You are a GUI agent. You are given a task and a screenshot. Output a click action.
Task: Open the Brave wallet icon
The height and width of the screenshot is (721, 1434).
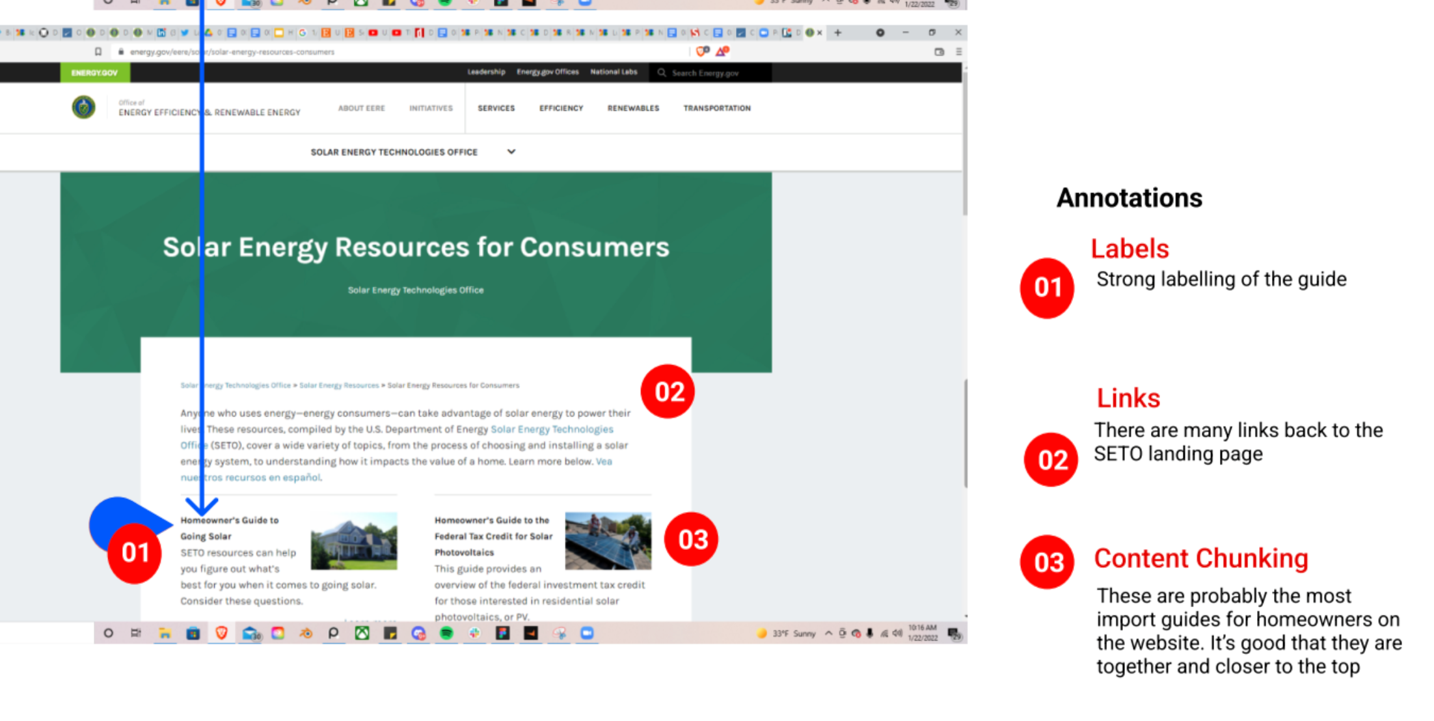[x=939, y=51]
